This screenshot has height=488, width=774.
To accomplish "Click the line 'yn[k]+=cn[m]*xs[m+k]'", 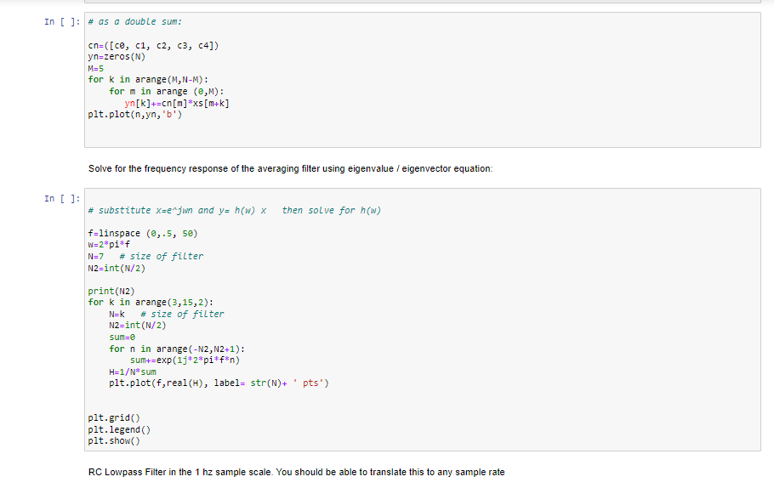I will point(177,103).
